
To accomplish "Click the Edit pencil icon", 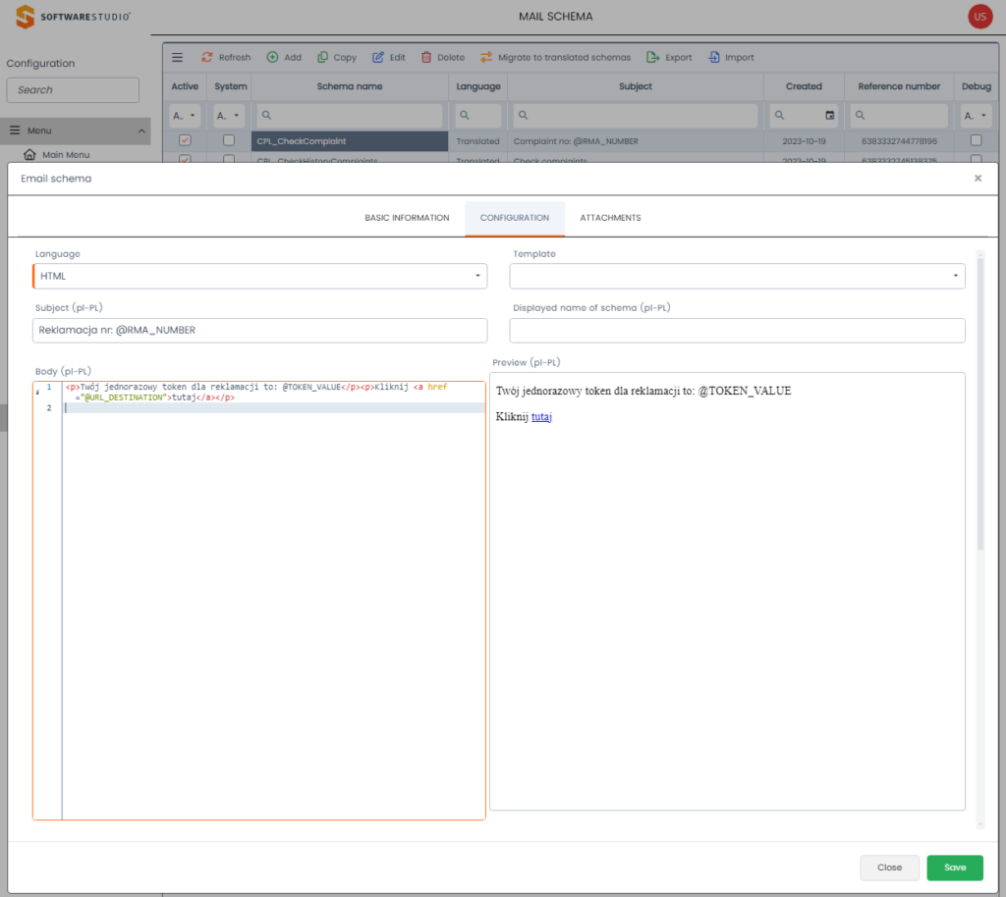I will (x=378, y=58).
